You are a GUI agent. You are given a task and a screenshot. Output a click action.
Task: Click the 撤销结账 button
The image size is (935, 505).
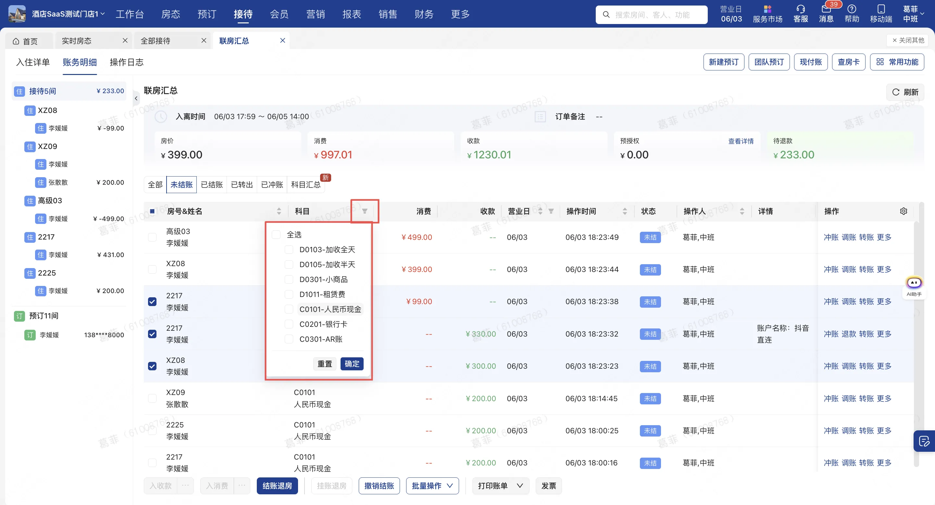click(379, 486)
